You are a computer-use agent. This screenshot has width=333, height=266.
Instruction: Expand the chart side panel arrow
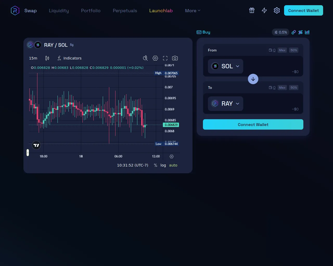(x=28, y=153)
